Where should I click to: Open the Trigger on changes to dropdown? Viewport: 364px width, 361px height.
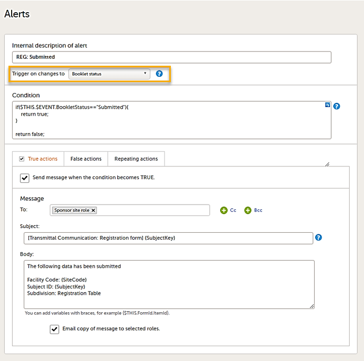click(x=109, y=74)
